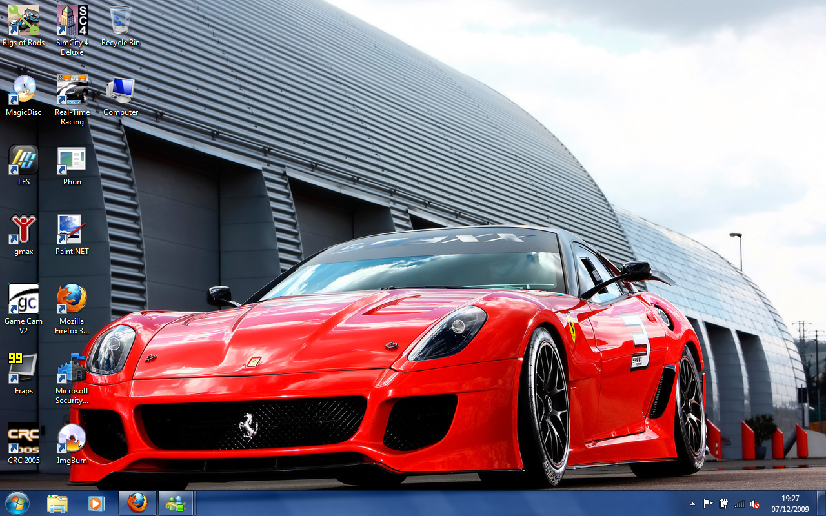Select the Microsoft Security Essentials shortcut
Screen dimensions: 826x516
[72, 379]
